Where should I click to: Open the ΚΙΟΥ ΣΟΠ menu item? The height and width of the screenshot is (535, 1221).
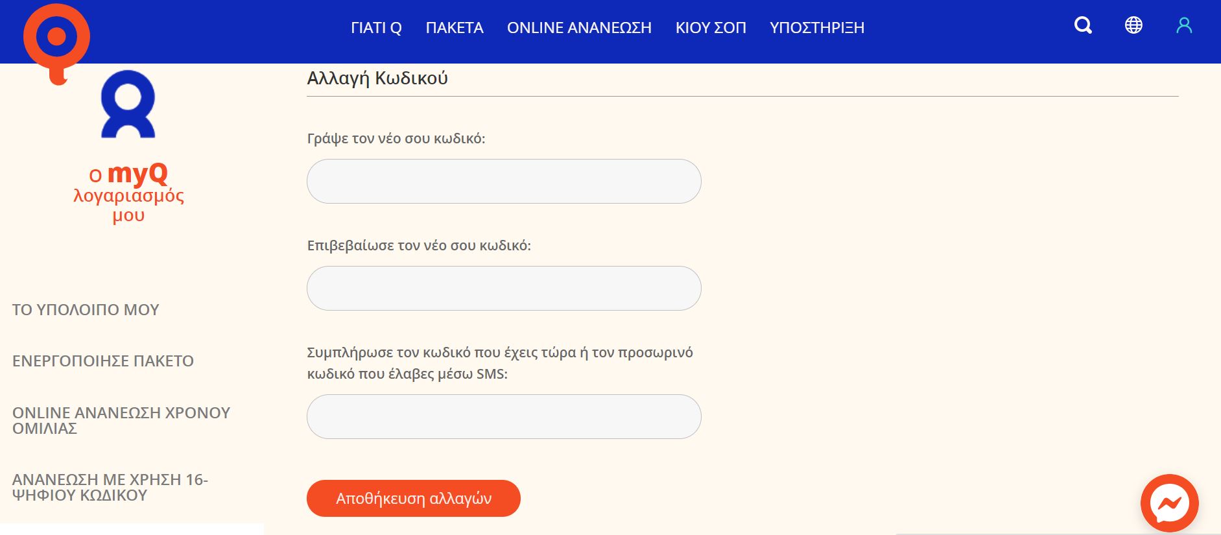point(711,28)
